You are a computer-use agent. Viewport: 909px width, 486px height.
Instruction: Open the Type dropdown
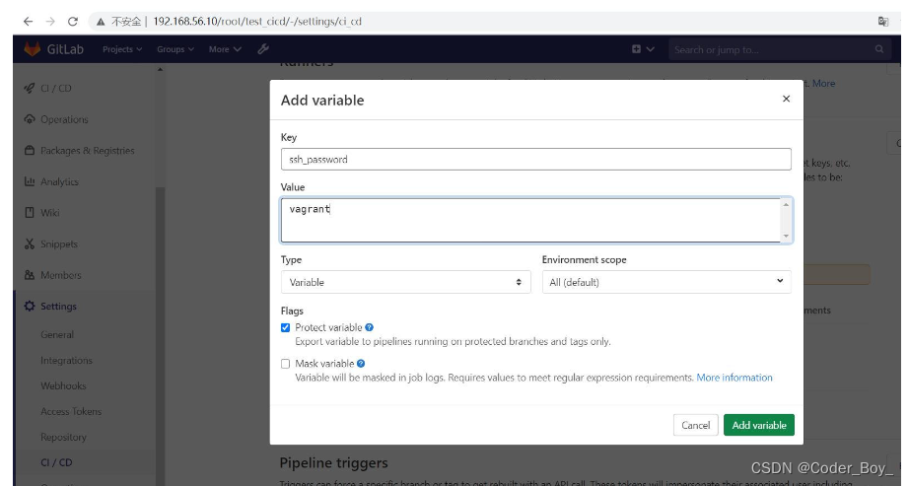406,282
